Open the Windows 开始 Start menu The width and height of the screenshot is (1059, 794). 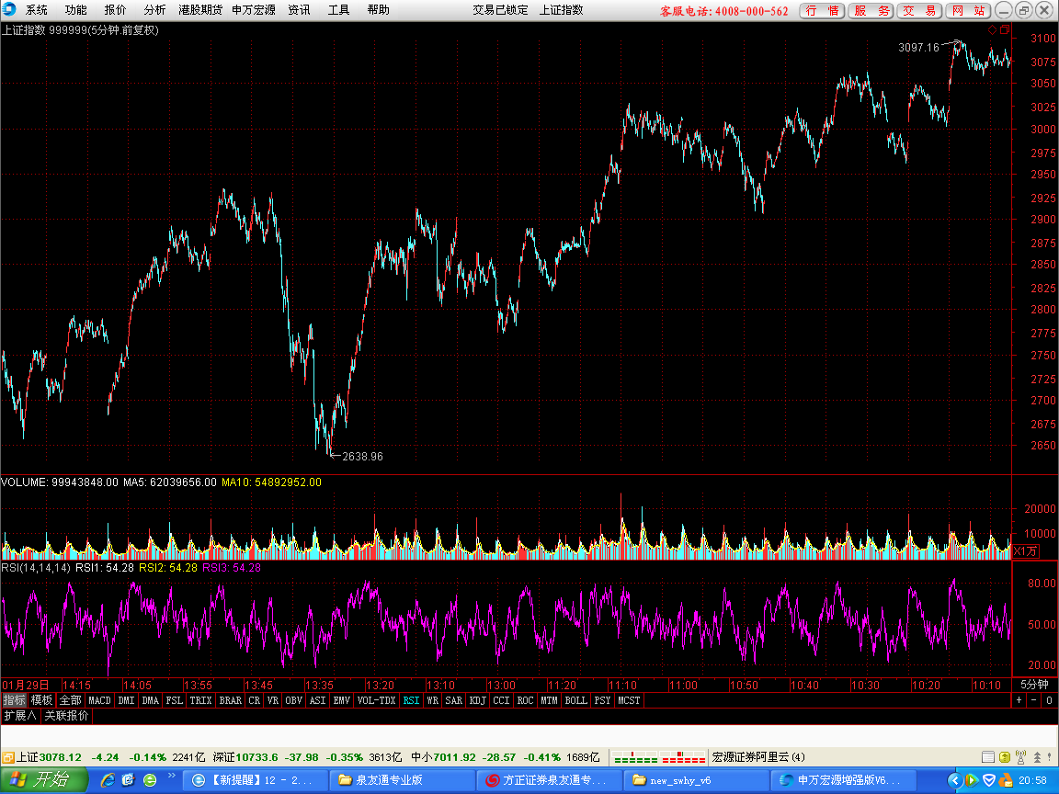pyautogui.click(x=43, y=780)
